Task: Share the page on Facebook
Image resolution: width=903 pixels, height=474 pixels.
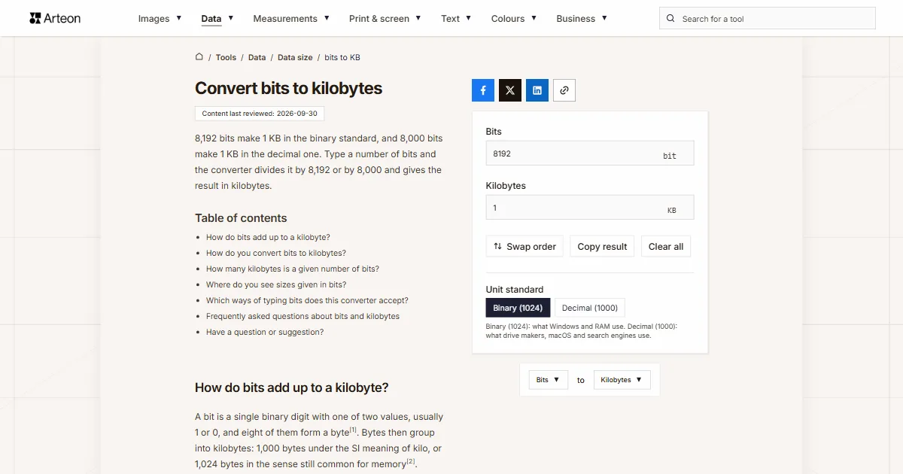Action: 483,90
